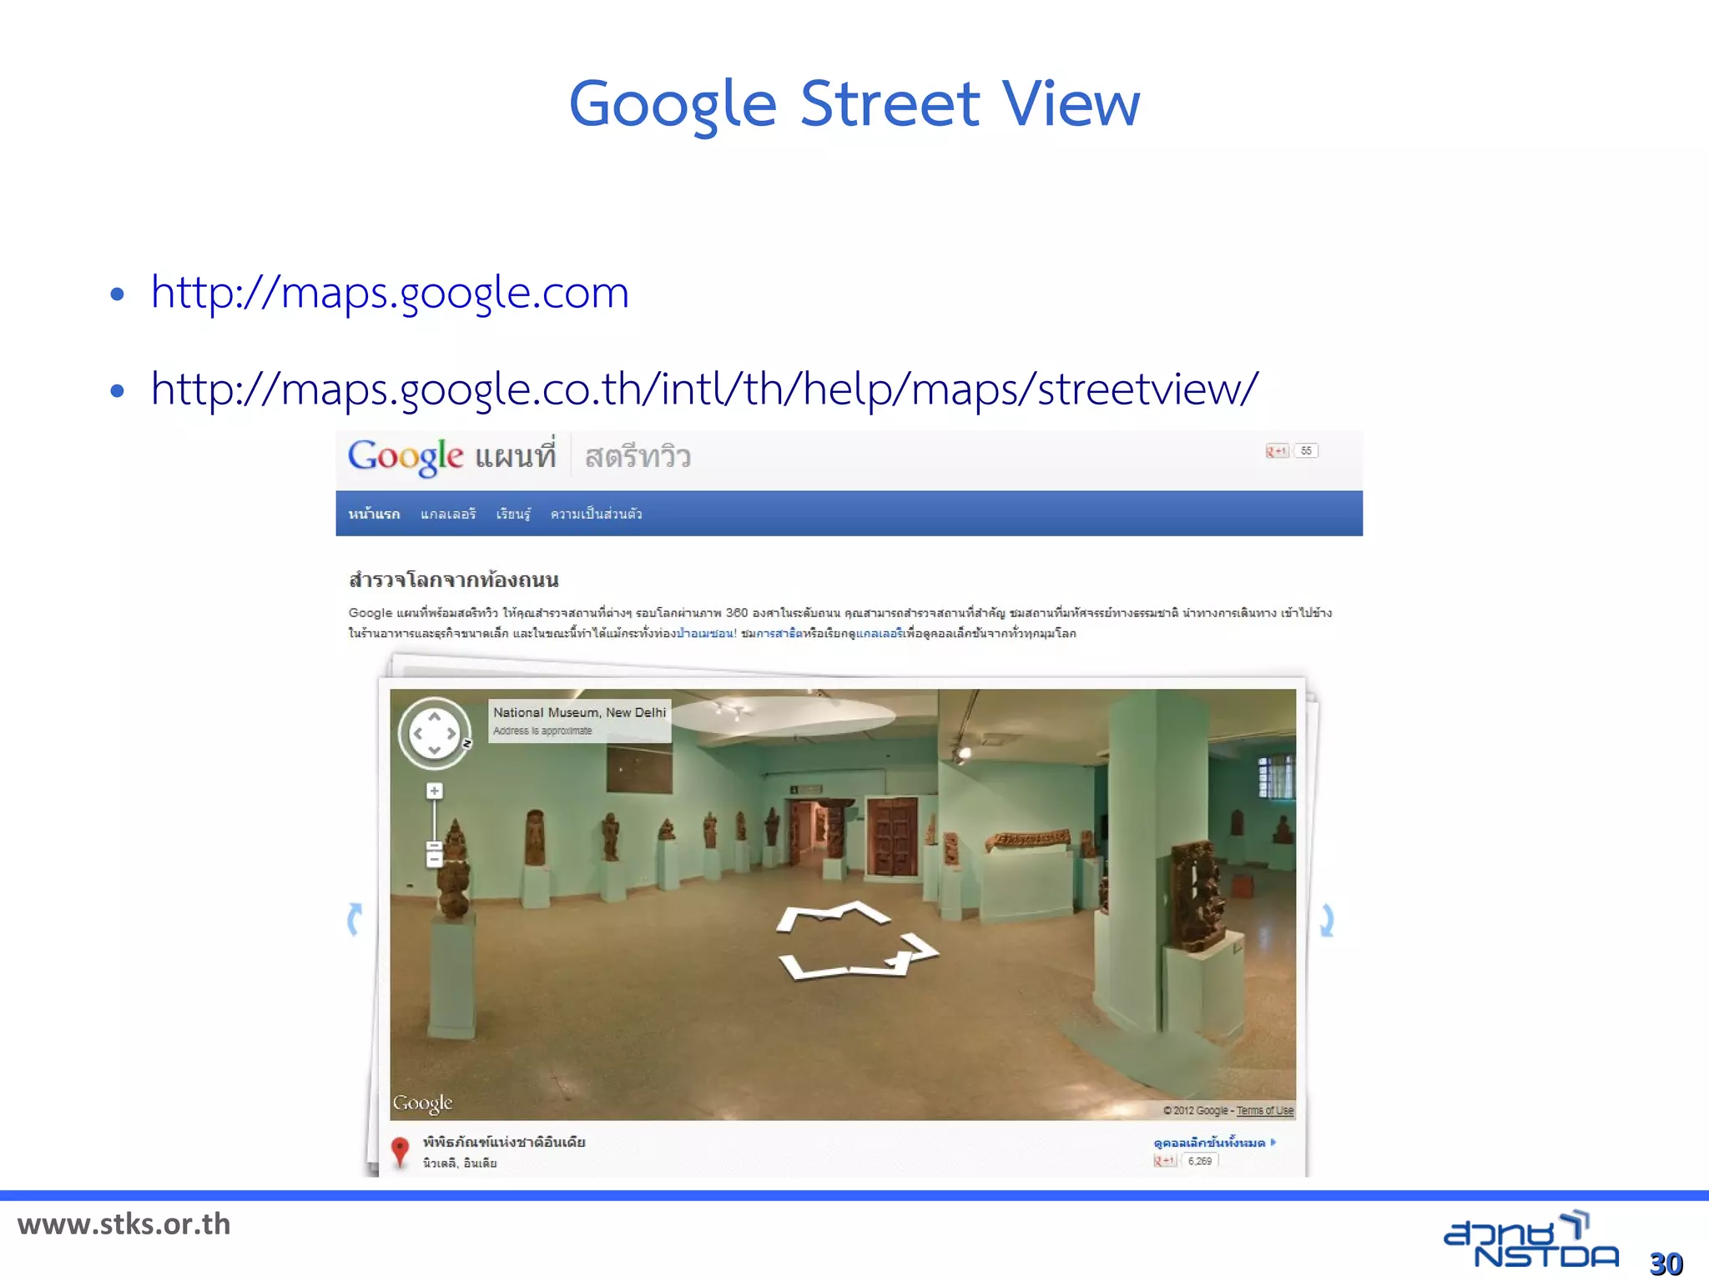Click the previous gallery arrow on left
This screenshot has height=1281, width=1709.
(355, 920)
